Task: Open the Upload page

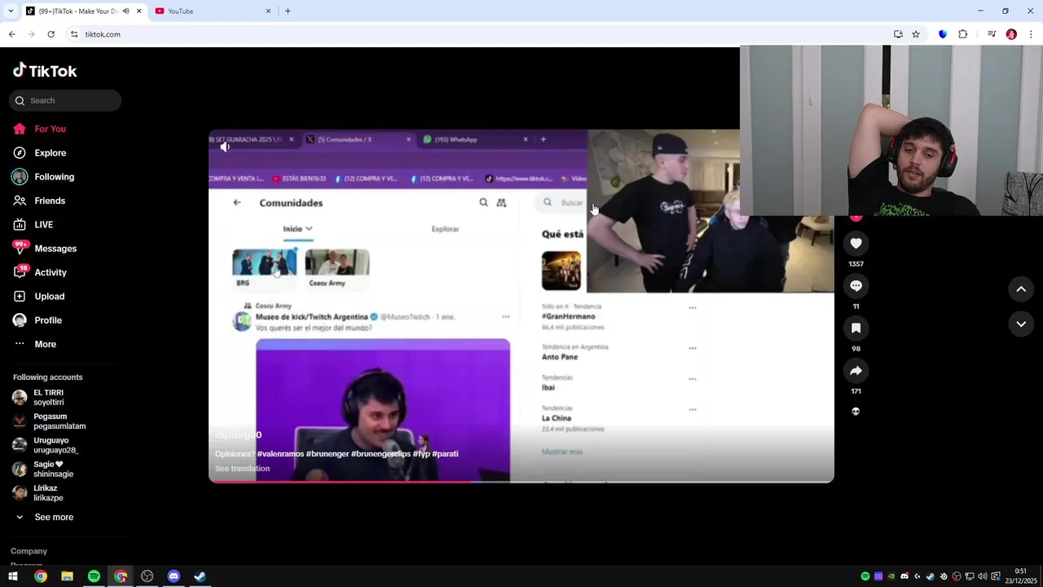Action: 38,296
